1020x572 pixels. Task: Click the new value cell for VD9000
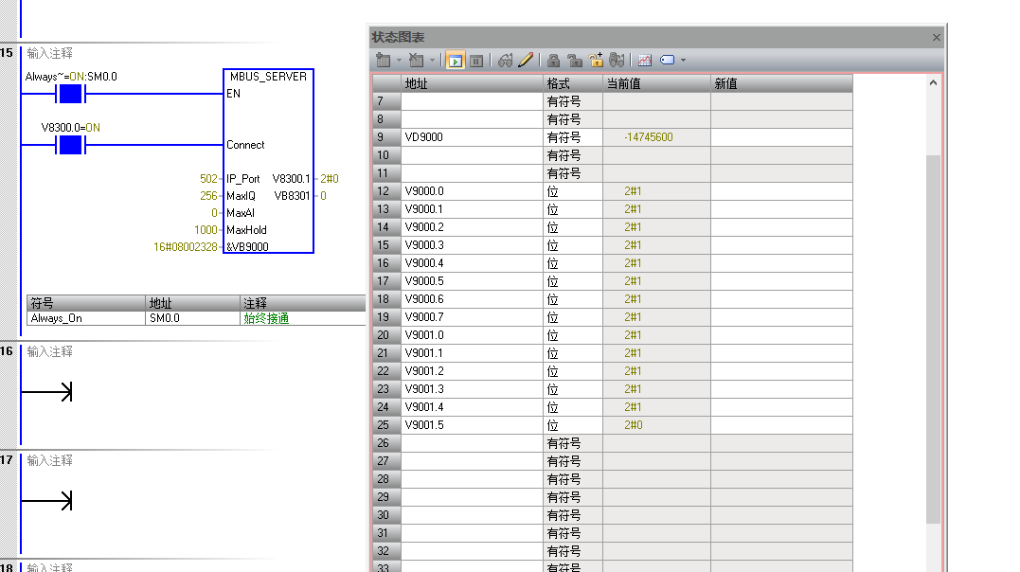[x=781, y=137]
